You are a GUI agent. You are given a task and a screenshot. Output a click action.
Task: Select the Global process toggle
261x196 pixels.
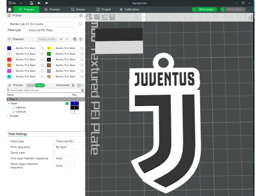coord(30,85)
